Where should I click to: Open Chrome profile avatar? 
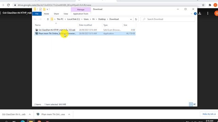click(215, 5)
